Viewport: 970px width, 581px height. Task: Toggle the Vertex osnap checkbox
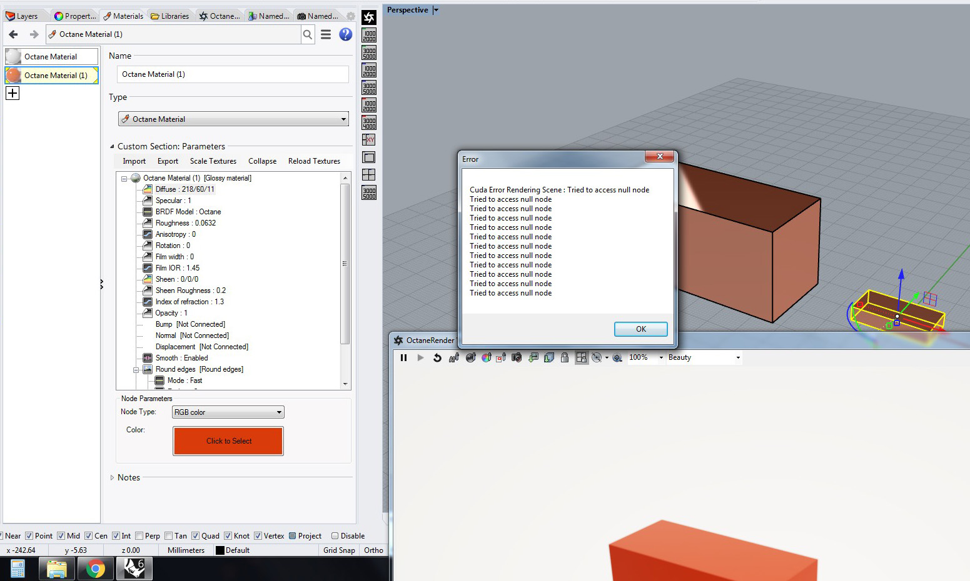258,536
